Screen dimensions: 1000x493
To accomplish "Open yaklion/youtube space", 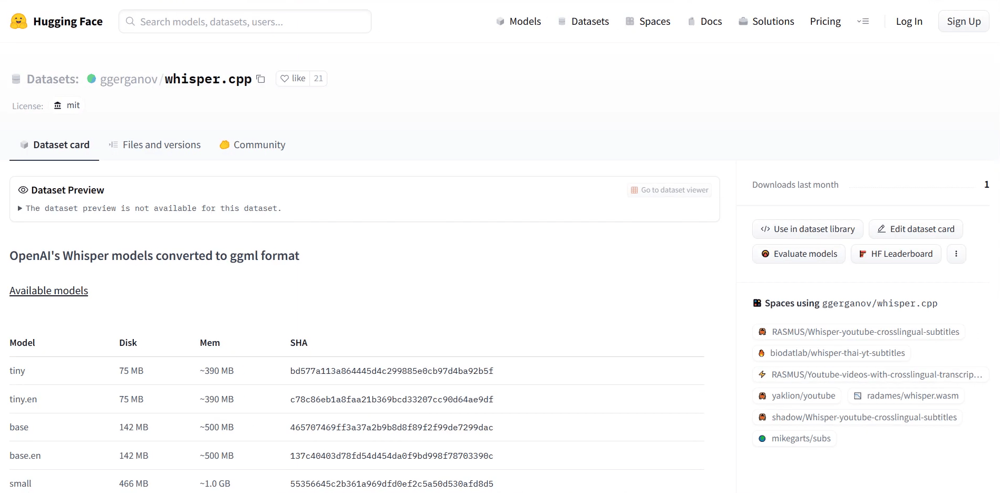I will 797,395.
